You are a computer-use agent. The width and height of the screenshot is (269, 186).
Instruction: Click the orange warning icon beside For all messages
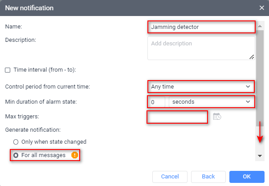pyautogui.click(x=75, y=155)
